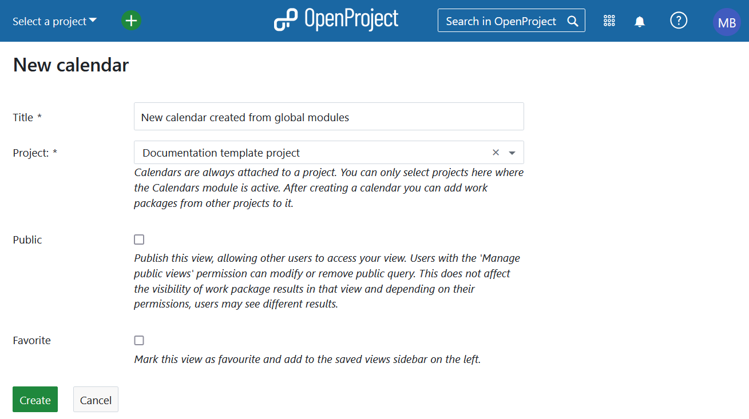Viewport: 749px width, 419px height.
Task: Open the help question mark icon
Action: pyautogui.click(x=678, y=21)
